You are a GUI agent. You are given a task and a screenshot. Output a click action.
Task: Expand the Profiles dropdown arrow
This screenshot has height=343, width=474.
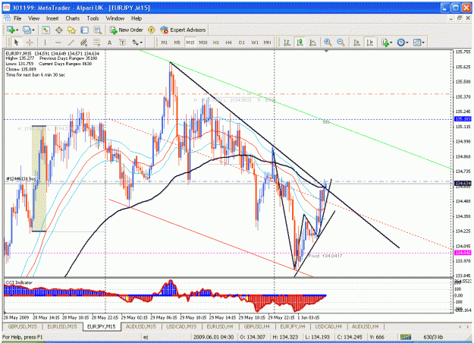(x=33, y=30)
